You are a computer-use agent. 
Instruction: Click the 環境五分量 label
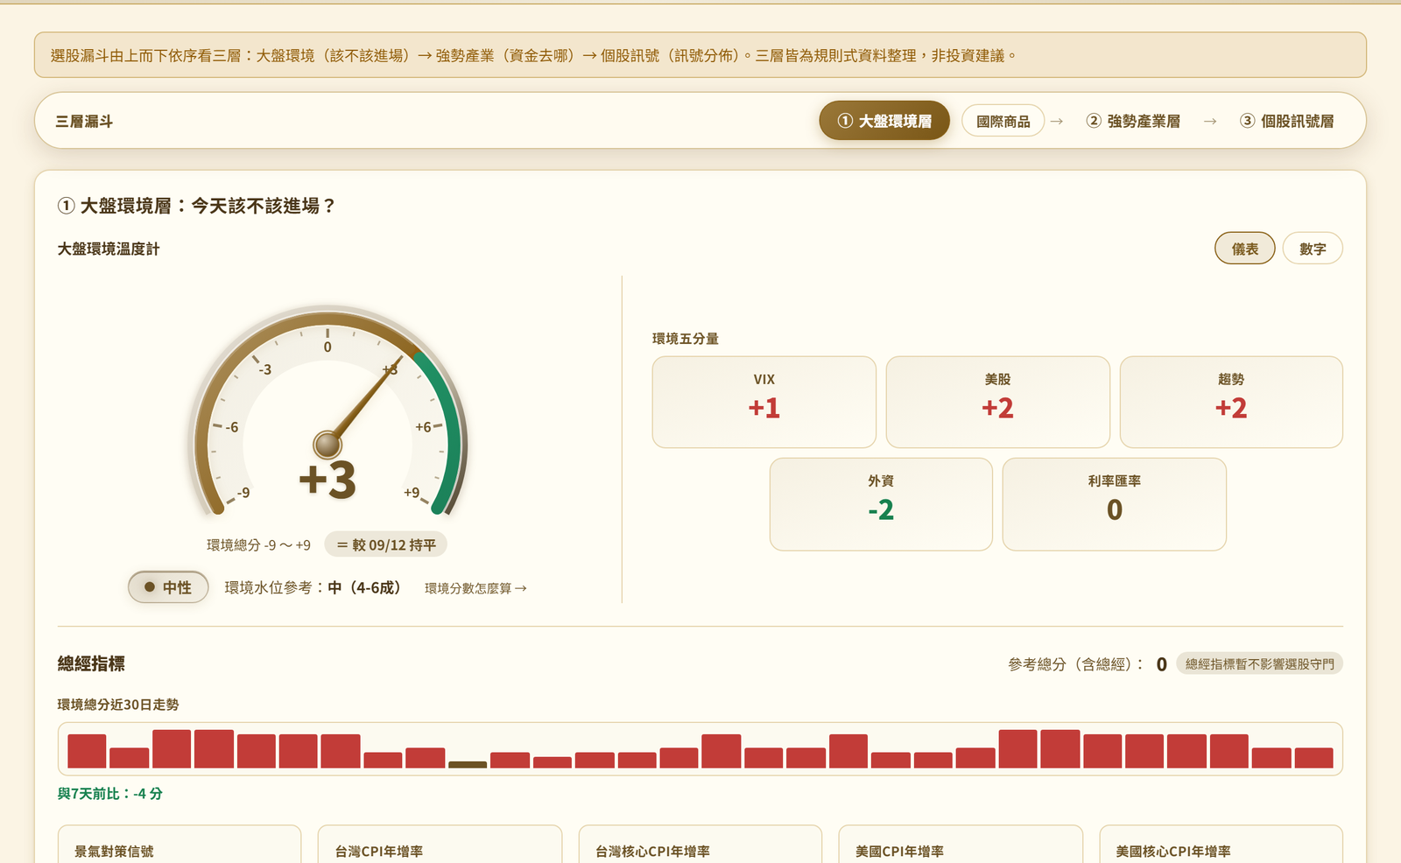(686, 339)
